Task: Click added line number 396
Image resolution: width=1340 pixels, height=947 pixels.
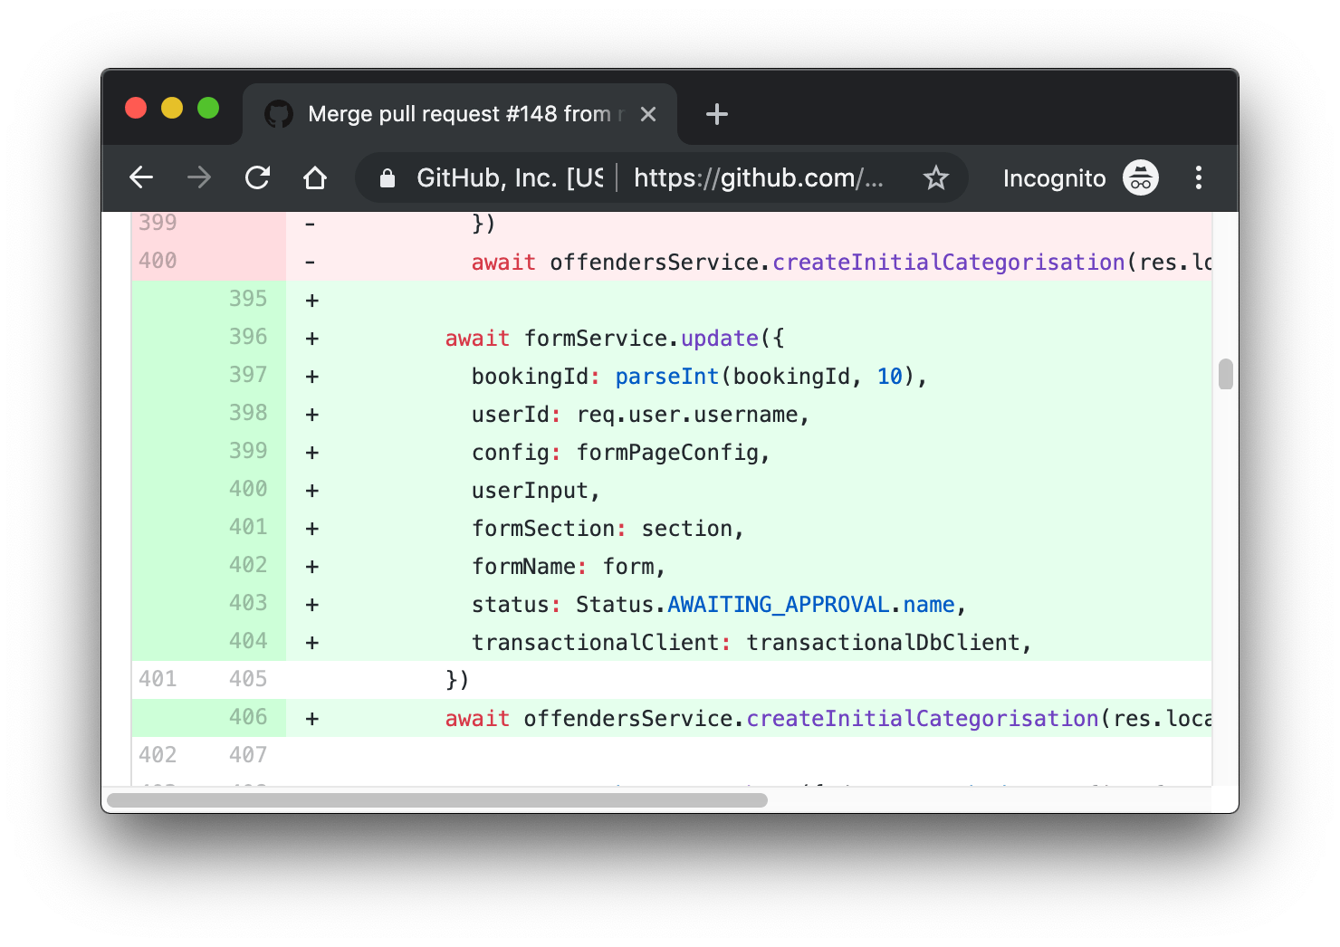Action: pyautogui.click(x=248, y=337)
